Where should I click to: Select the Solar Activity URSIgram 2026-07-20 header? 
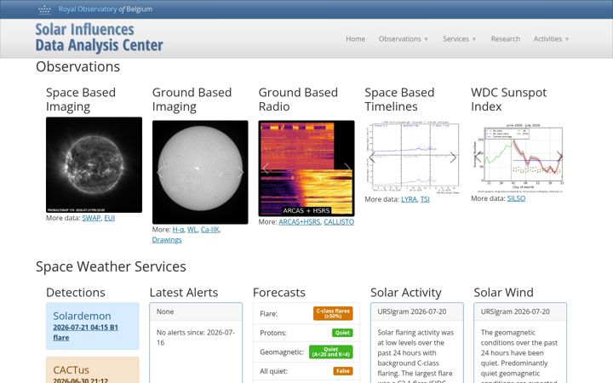tap(417, 312)
